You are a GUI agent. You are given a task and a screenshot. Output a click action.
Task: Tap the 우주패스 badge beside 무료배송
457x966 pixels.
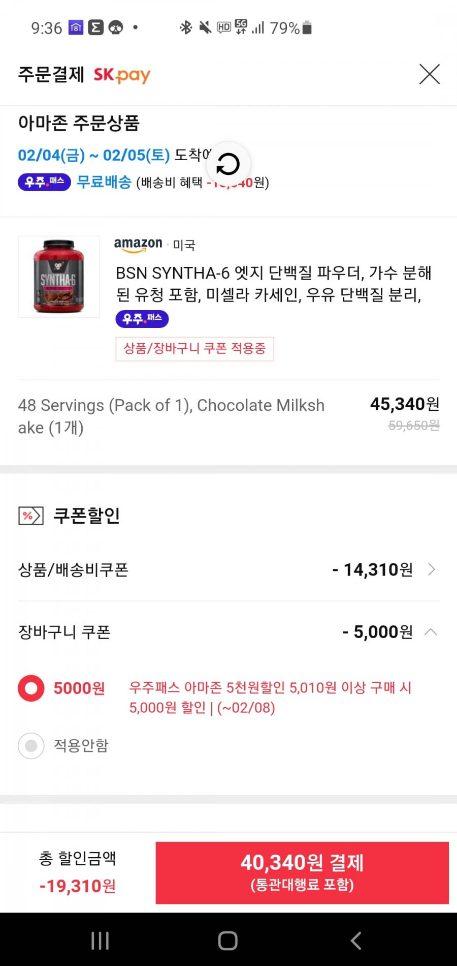(x=44, y=182)
